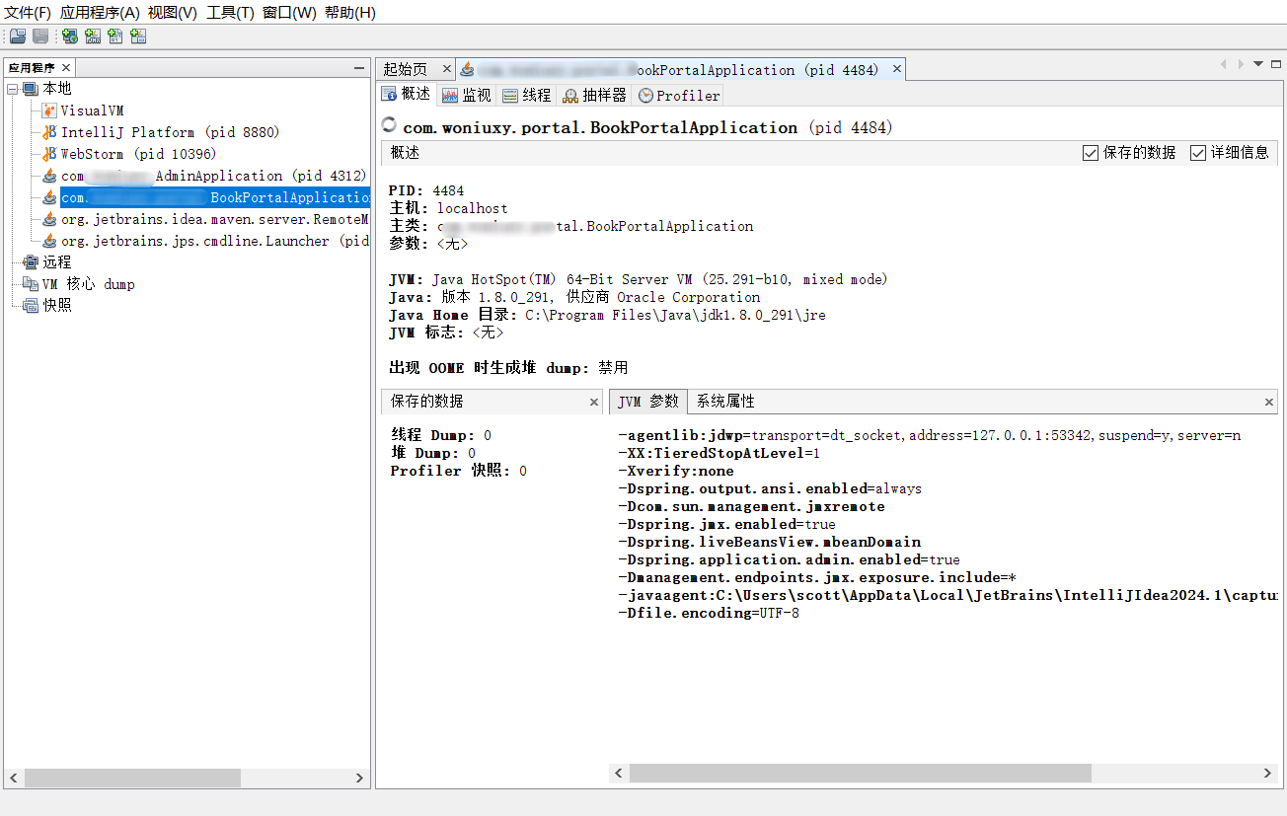Screen dimensions: 1287x816
Task: Click the Add JMX Connection toolbar icon
Action: point(93,37)
